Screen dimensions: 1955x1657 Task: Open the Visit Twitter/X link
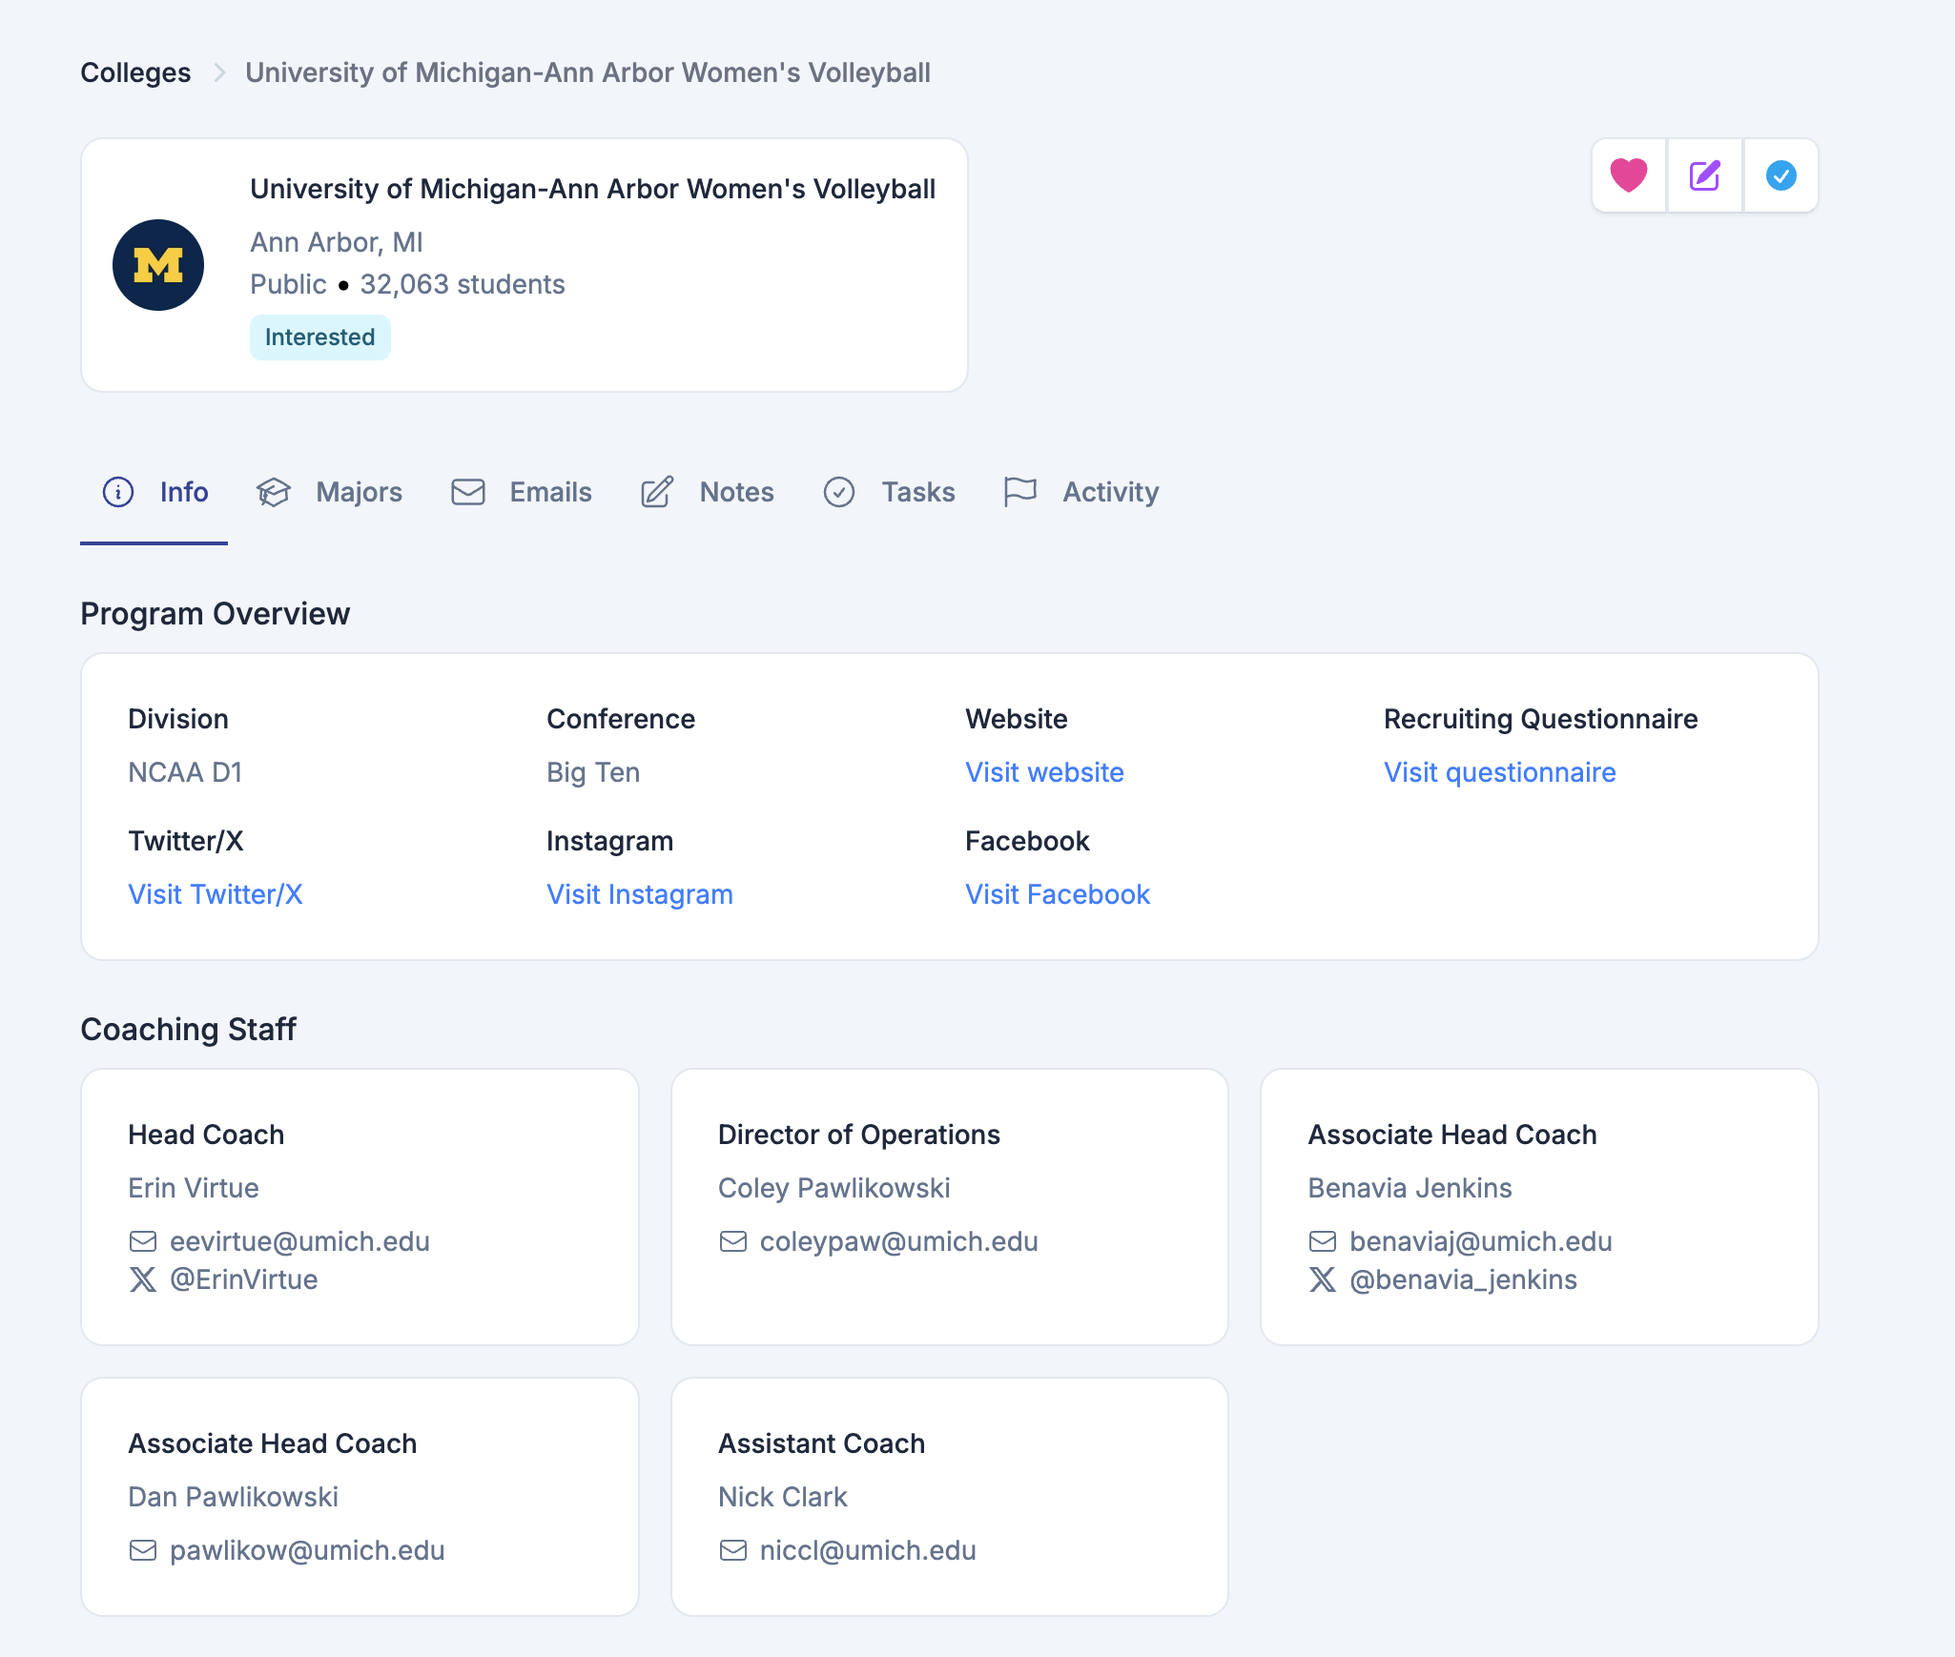pyautogui.click(x=216, y=894)
